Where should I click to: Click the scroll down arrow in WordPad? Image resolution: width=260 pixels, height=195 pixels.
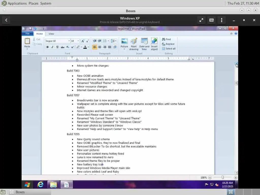click(x=236, y=173)
